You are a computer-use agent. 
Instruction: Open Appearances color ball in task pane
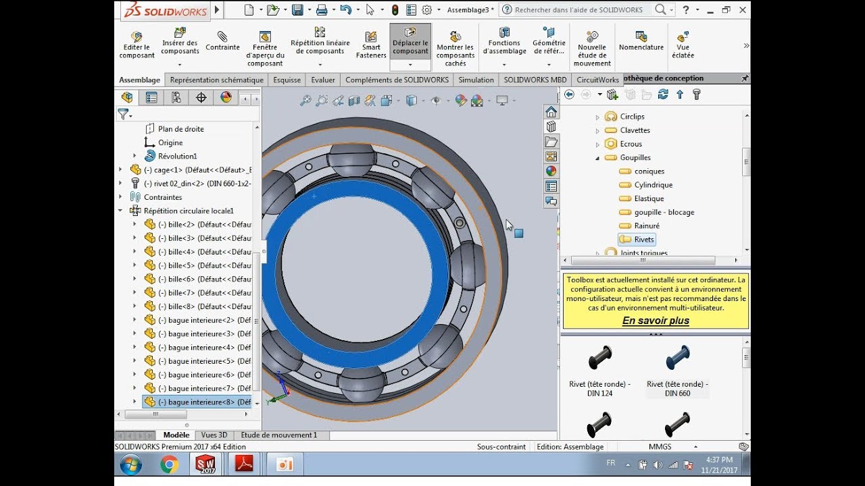pyautogui.click(x=551, y=171)
